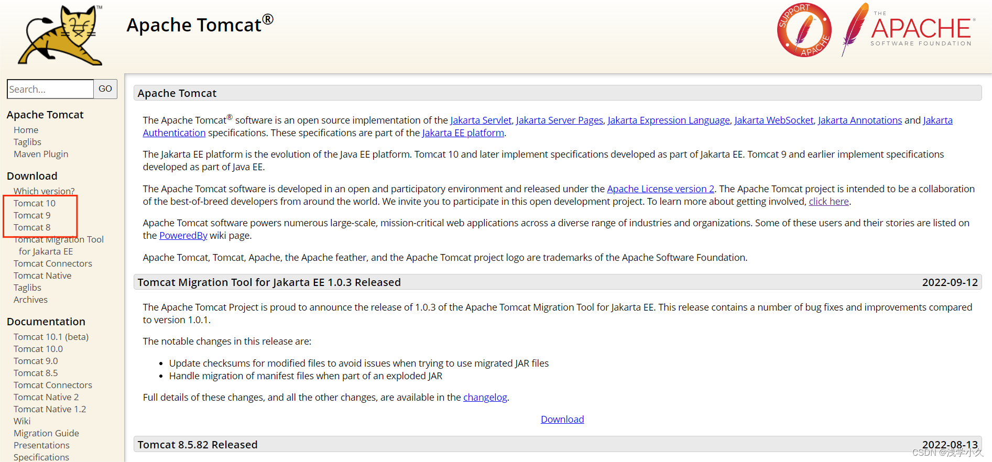This screenshot has width=992, height=462.
Task: Open Tomcat 10.1 (beta) documentation
Action: point(51,337)
